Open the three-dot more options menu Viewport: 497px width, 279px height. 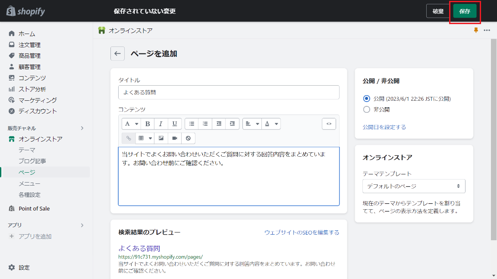(x=487, y=31)
